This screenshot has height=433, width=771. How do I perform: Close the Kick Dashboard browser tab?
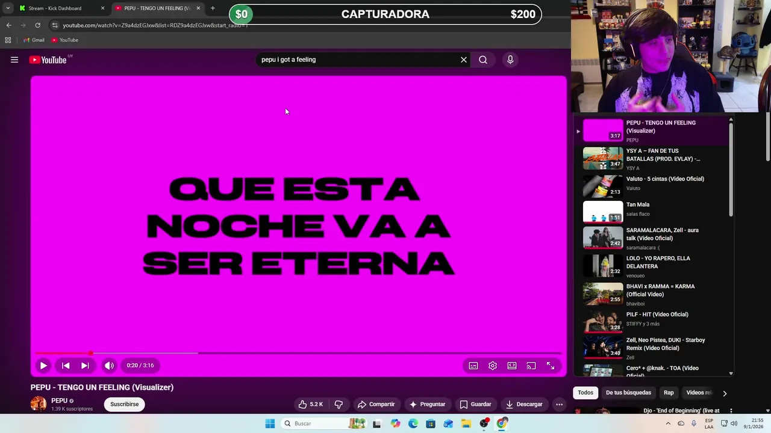coord(102,8)
